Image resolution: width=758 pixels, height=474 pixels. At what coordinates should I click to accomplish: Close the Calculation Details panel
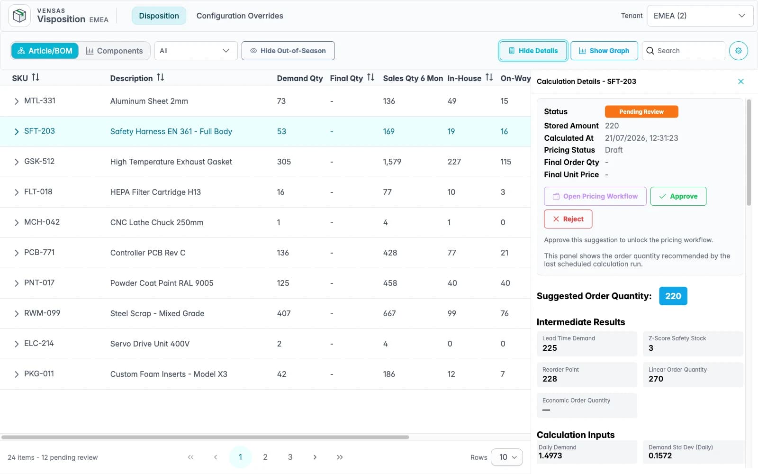[x=741, y=82]
